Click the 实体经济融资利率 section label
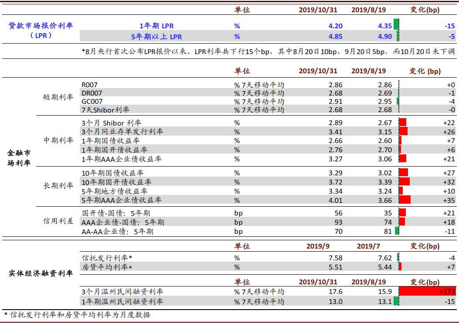459x324 pixels. tap(41, 273)
